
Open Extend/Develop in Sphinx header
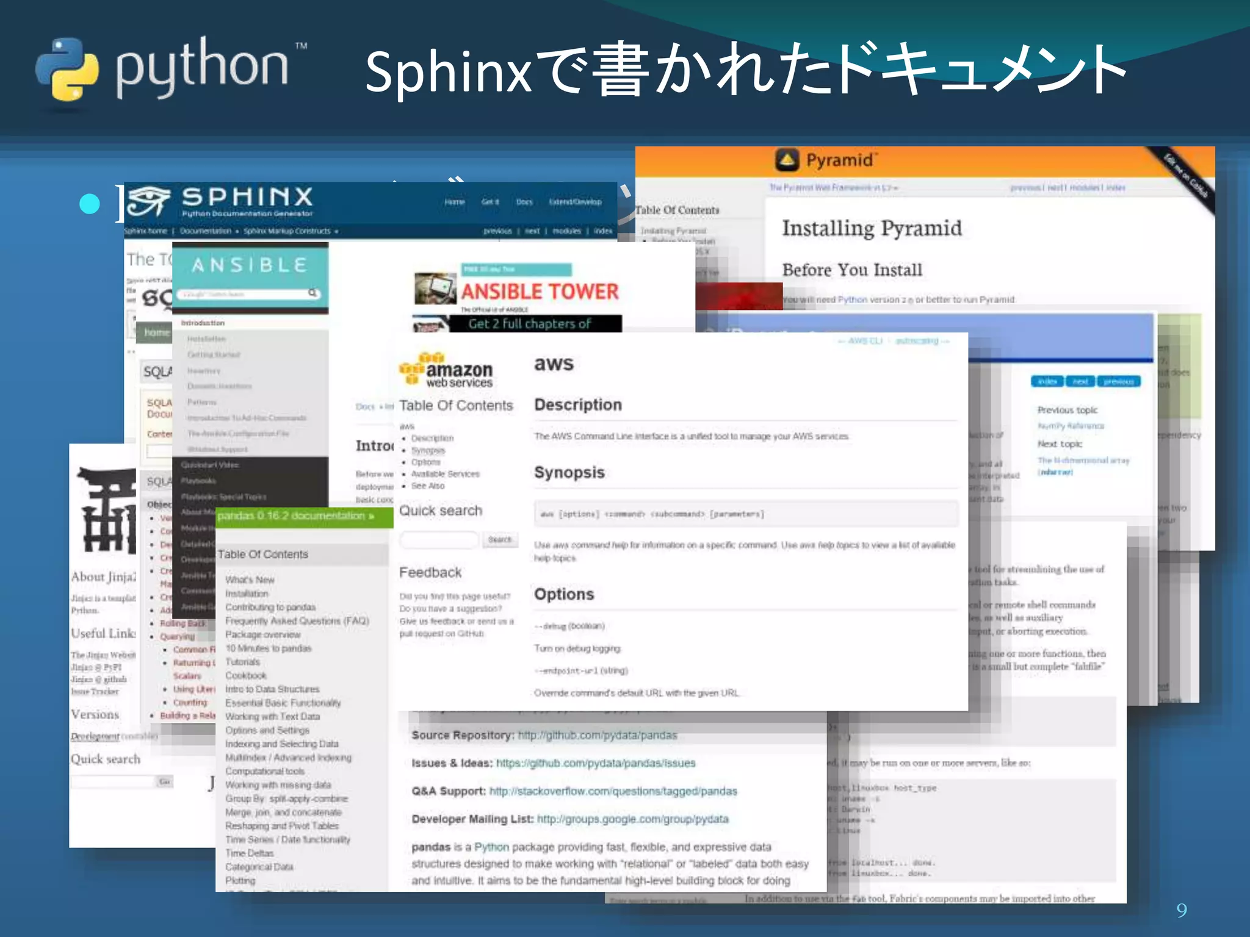pyautogui.click(x=575, y=202)
